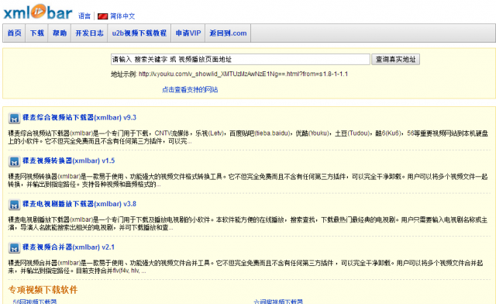Image resolution: width=496 pixels, height=304 pixels.
Task: Go to 返回到.com menu item
Action: pyautogui.click(x=228, y=33)
